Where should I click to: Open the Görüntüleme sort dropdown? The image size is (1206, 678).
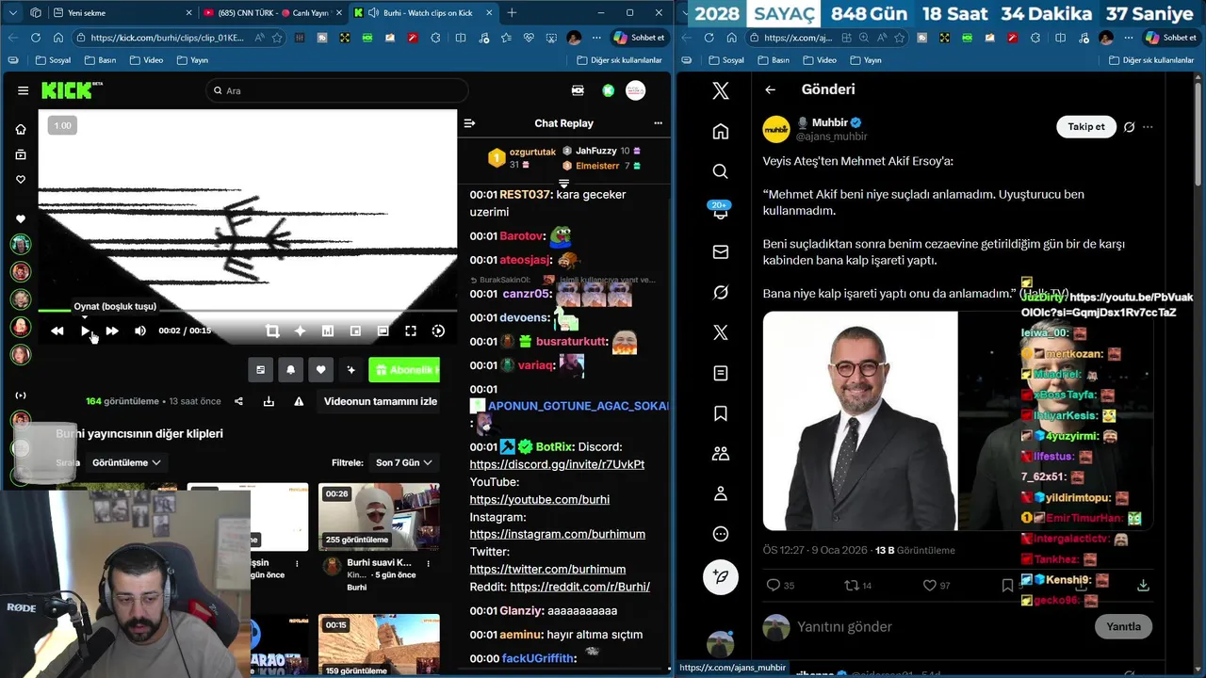pyautogui.click(x=126, y=462)
